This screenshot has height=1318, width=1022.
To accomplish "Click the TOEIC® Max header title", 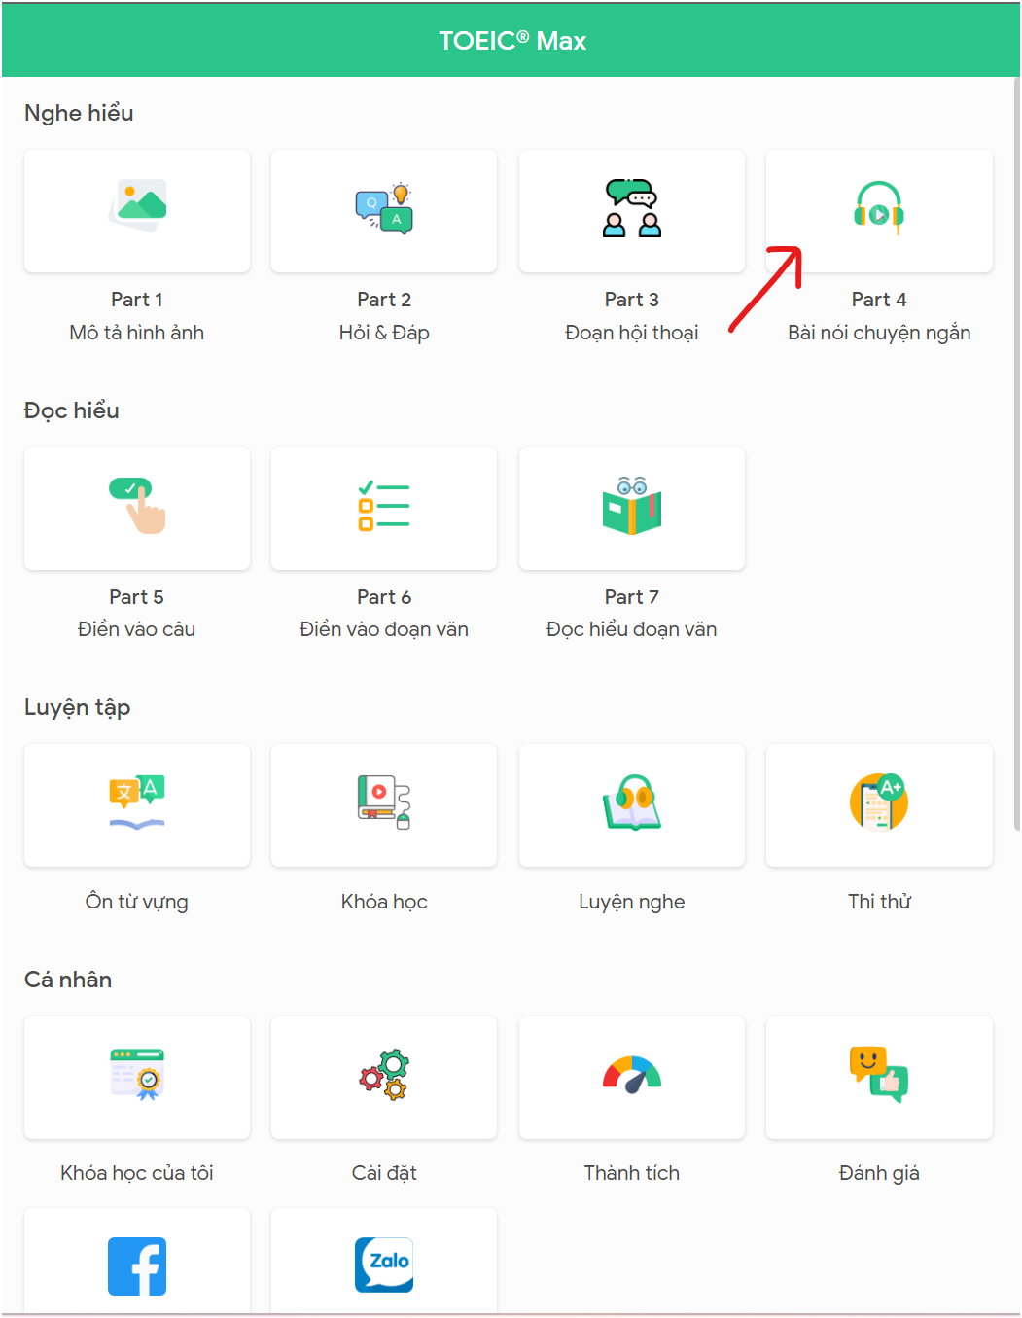I will click(512, 41).
